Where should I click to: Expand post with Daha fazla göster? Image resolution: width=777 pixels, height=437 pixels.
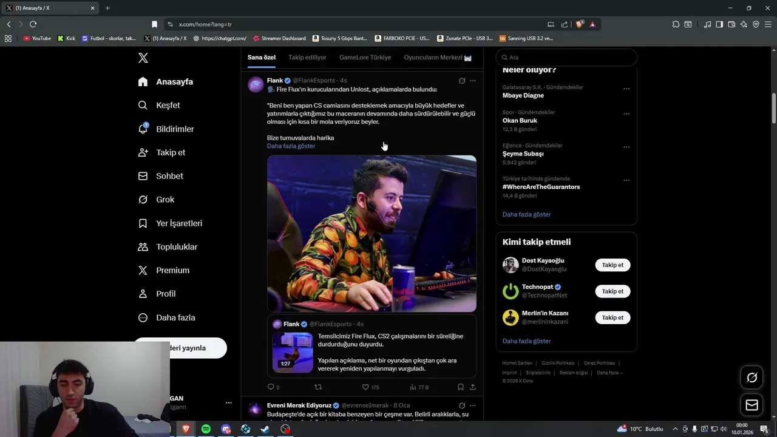click(x=291, y=146)
